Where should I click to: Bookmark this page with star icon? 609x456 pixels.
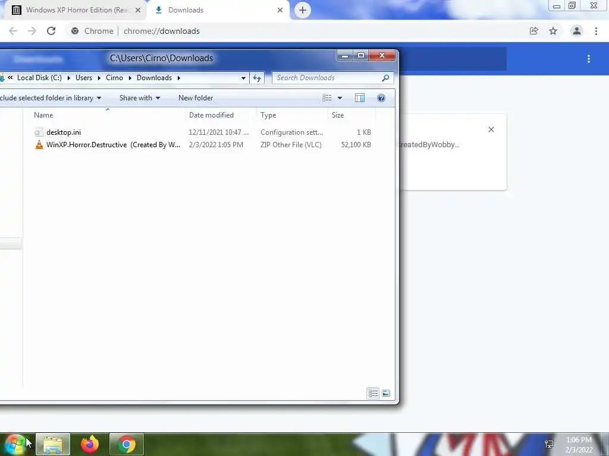pyautogui.click(x=553, y=31)
